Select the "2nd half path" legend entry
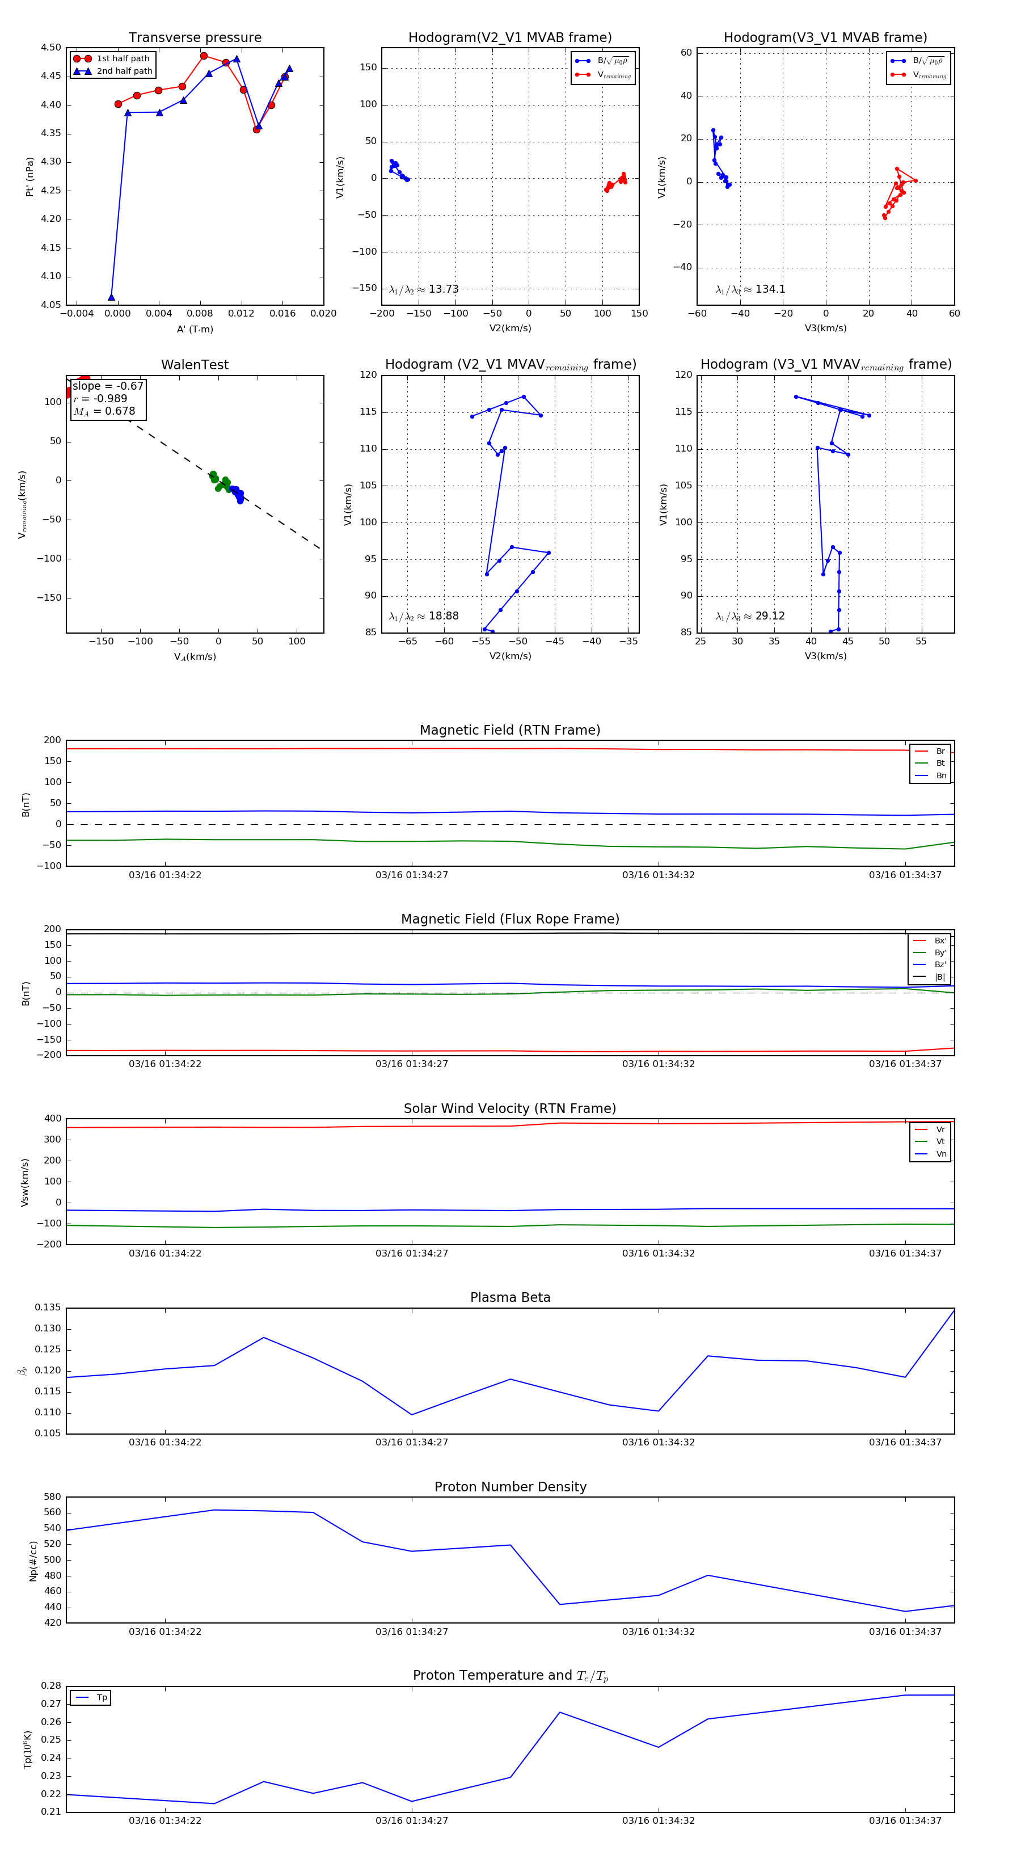This screenshot has width=1021, height=1872. tap(113, 71)
